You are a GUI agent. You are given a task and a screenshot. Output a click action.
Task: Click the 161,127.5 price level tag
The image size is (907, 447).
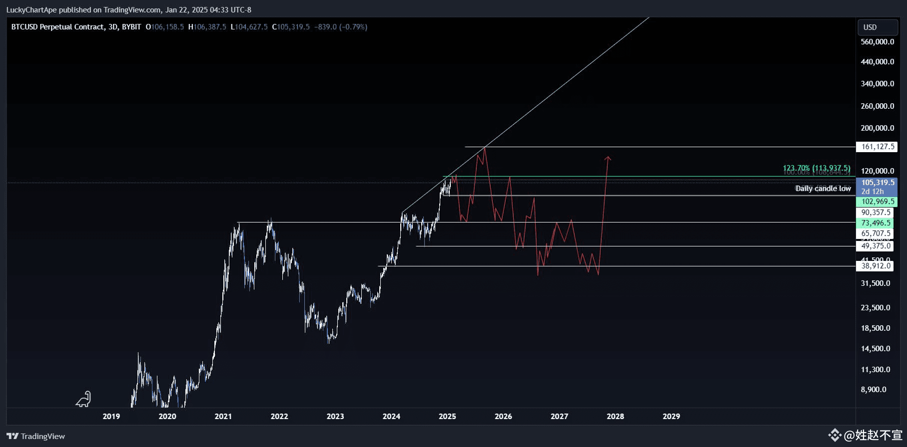click(x=877, y=147)
